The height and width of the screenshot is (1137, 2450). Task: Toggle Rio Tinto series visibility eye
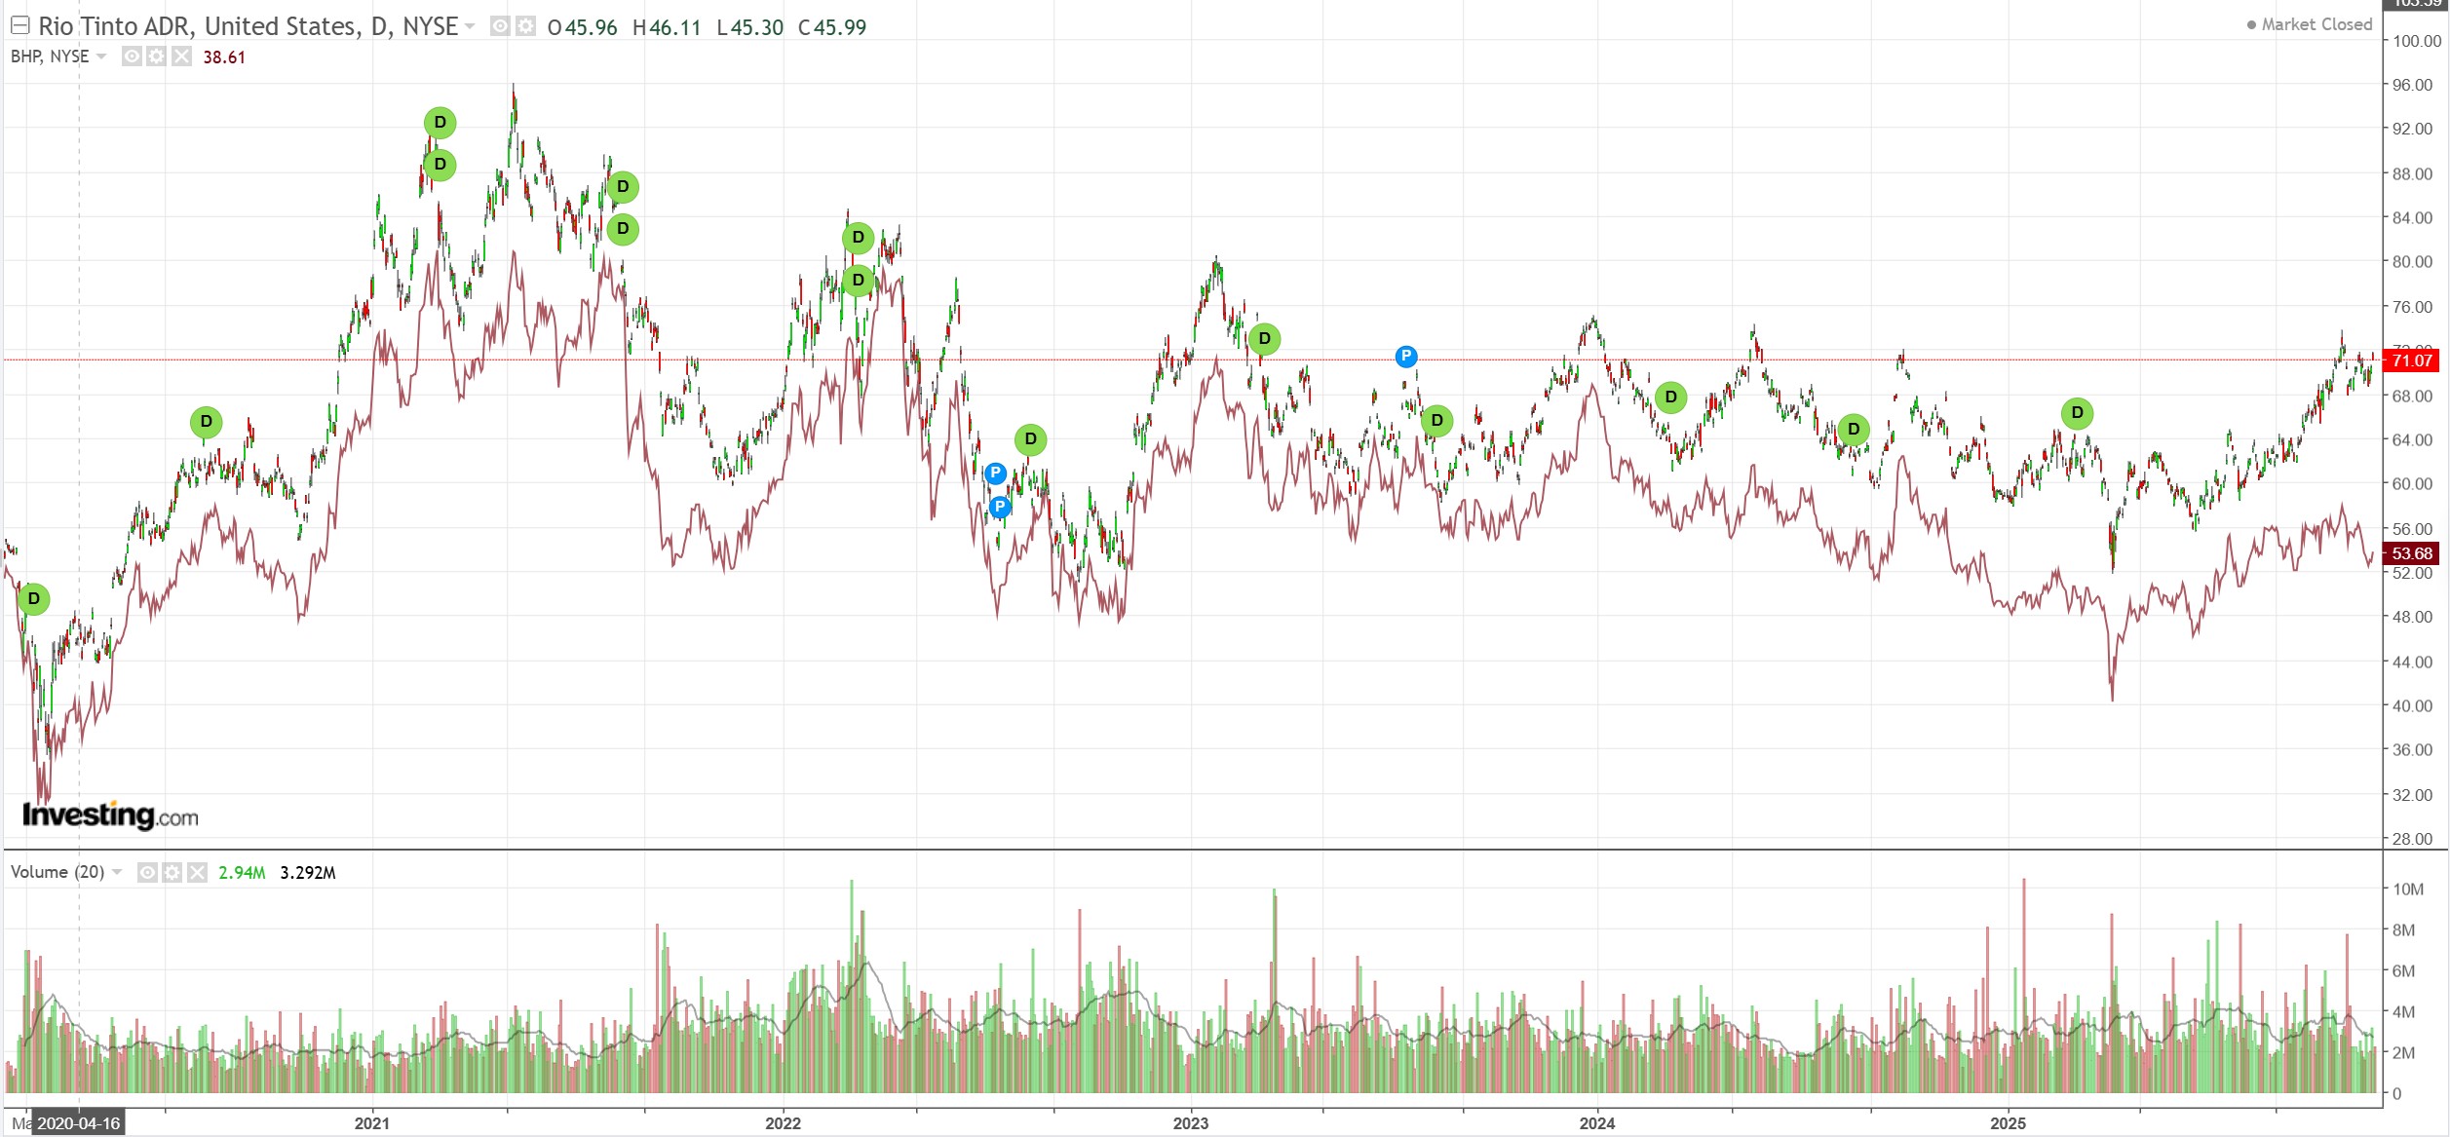500,26
